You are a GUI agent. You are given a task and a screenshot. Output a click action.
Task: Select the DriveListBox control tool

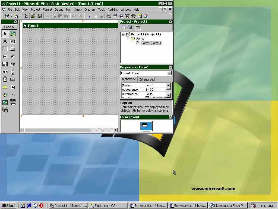[12, 79]
